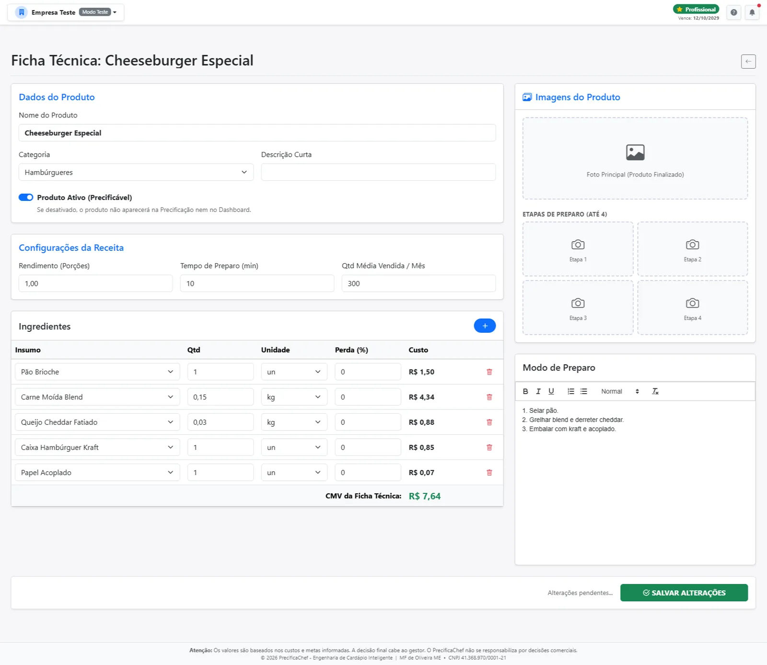Upload photo for Etapa 4

tap(692, 307)
